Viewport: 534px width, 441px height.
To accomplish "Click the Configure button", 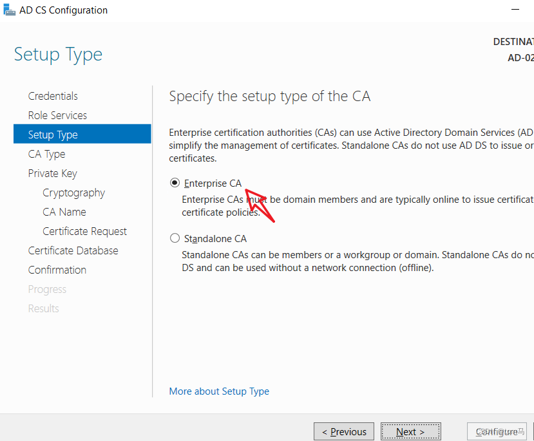I will [x=497, y=431].
